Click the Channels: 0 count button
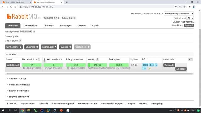Screen dimensions: 201x113 (x=32, y=47)
